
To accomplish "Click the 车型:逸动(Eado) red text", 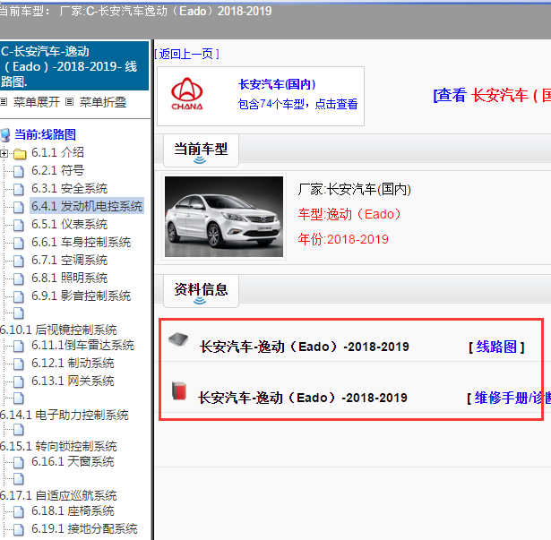I will click(349, 214).
